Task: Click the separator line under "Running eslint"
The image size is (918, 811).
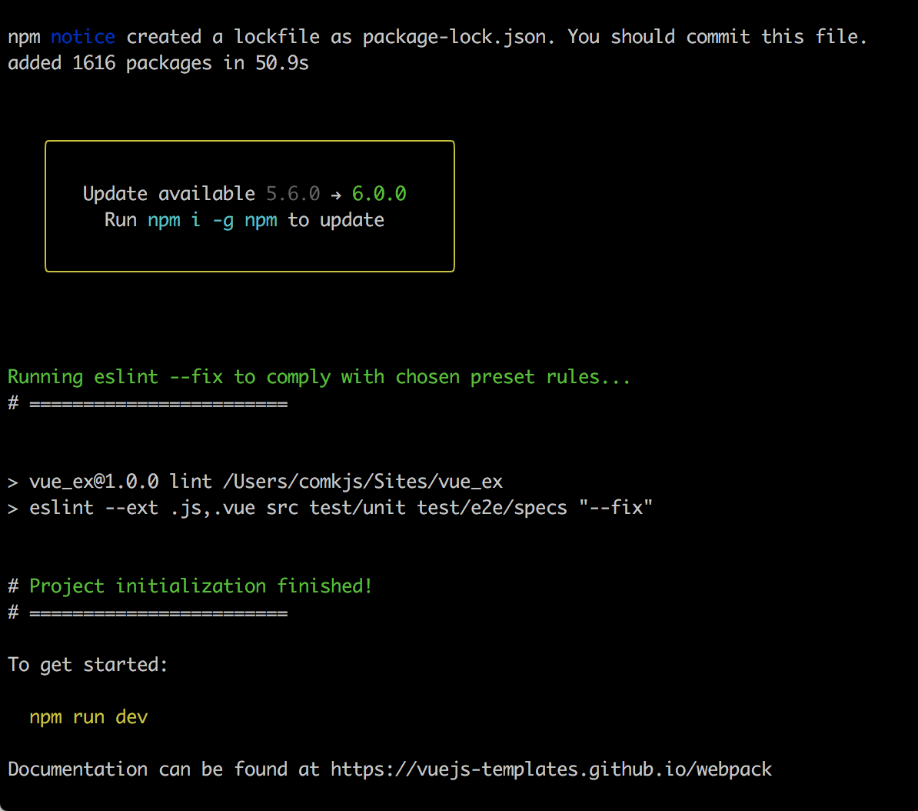Action: (158, 403)
